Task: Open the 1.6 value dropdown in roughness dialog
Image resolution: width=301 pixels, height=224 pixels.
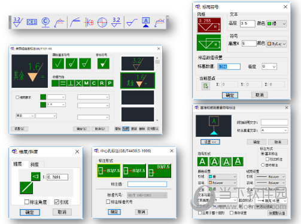Action: (56, 105)
